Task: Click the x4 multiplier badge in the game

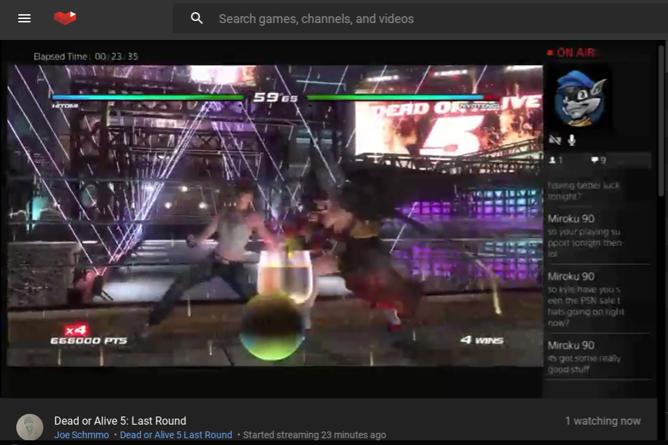Action: (x=76, y=330)
